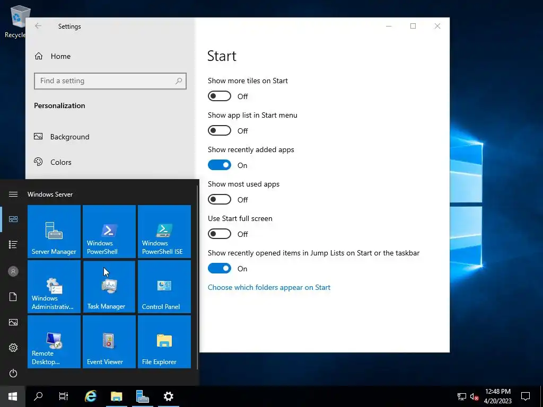The height and width of the screenshot is (407, 543).
Task: Enable Use Start full screen
Action: (x=219, y=234)
